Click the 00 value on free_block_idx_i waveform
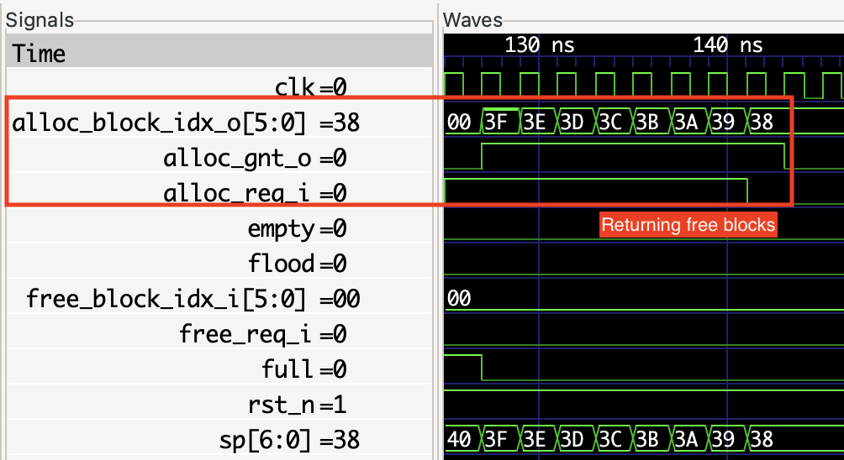The image size is (844, 460). (x=460, y=299)
